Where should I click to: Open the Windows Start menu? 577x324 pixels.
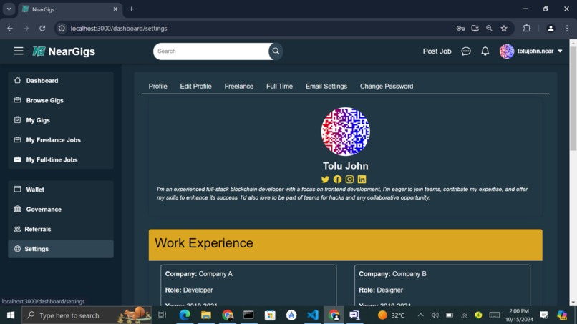tap(11, 315)
